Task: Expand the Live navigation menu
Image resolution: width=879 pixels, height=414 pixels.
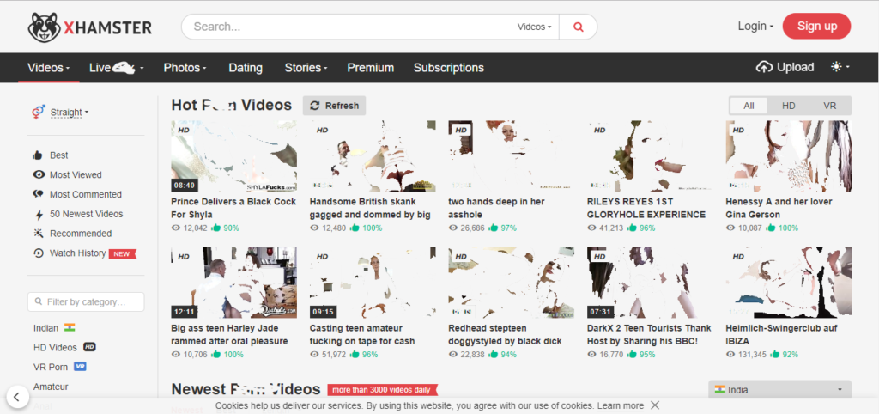Action: [117, 68]
